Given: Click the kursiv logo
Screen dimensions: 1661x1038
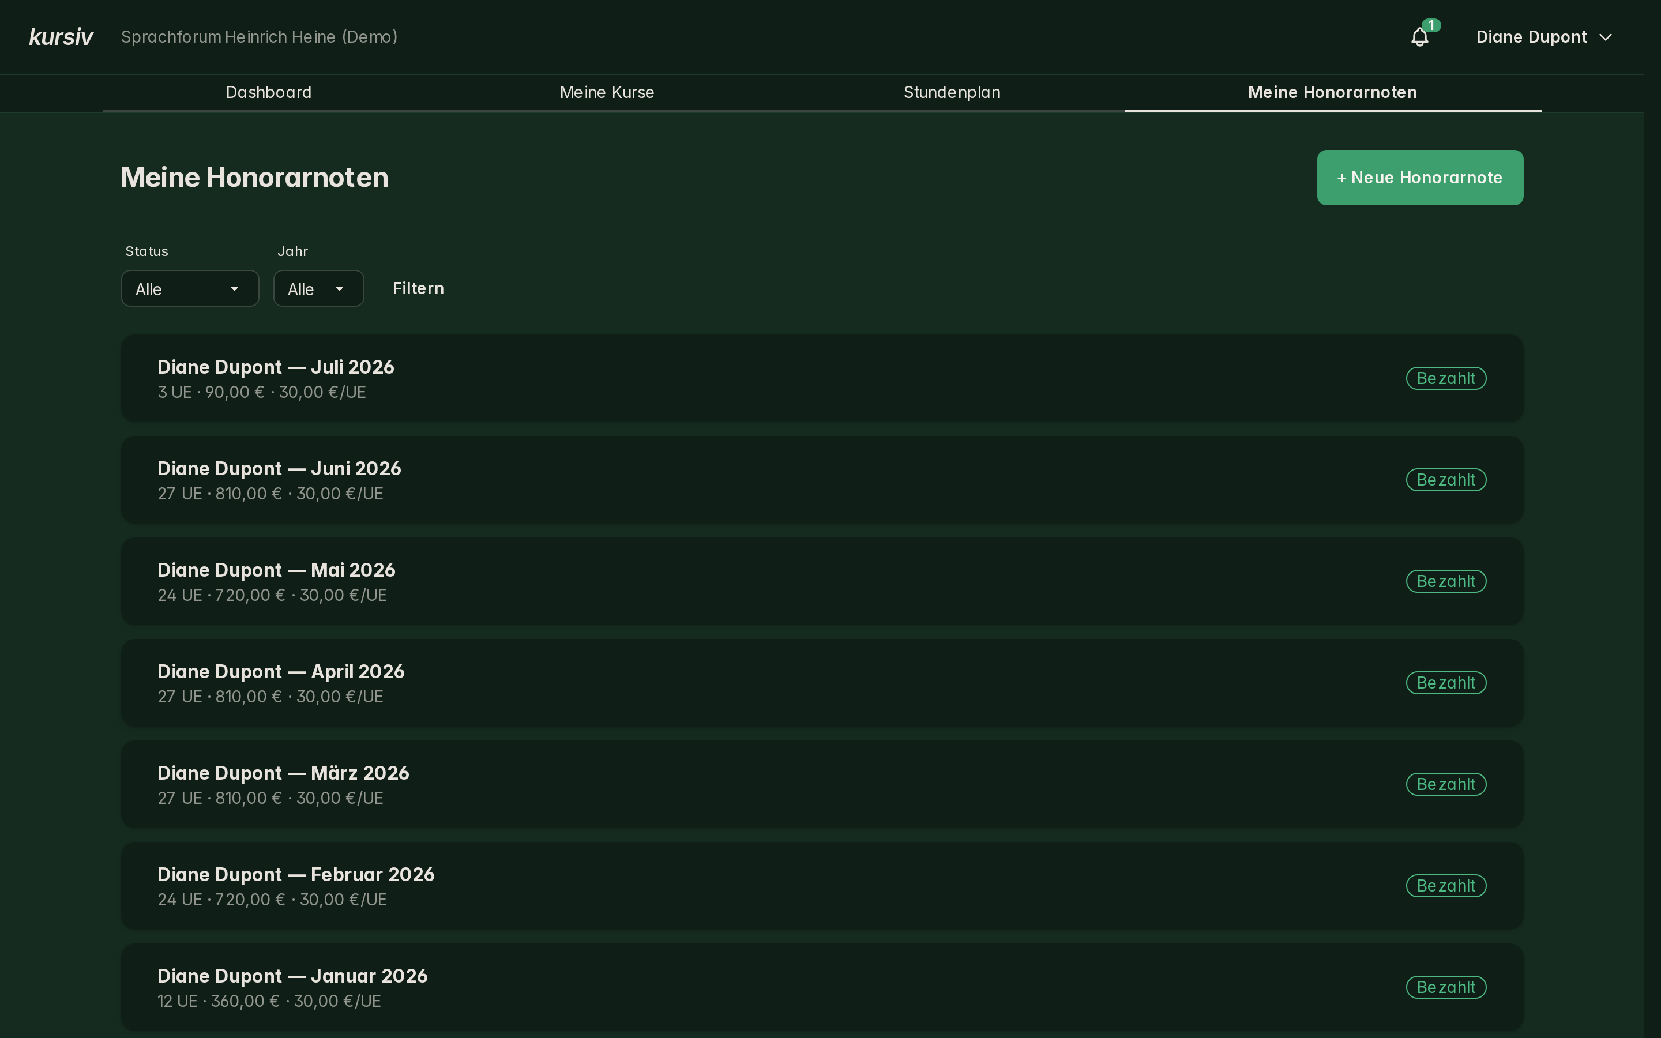Looking at the screenshot, I should pos(61,37).
